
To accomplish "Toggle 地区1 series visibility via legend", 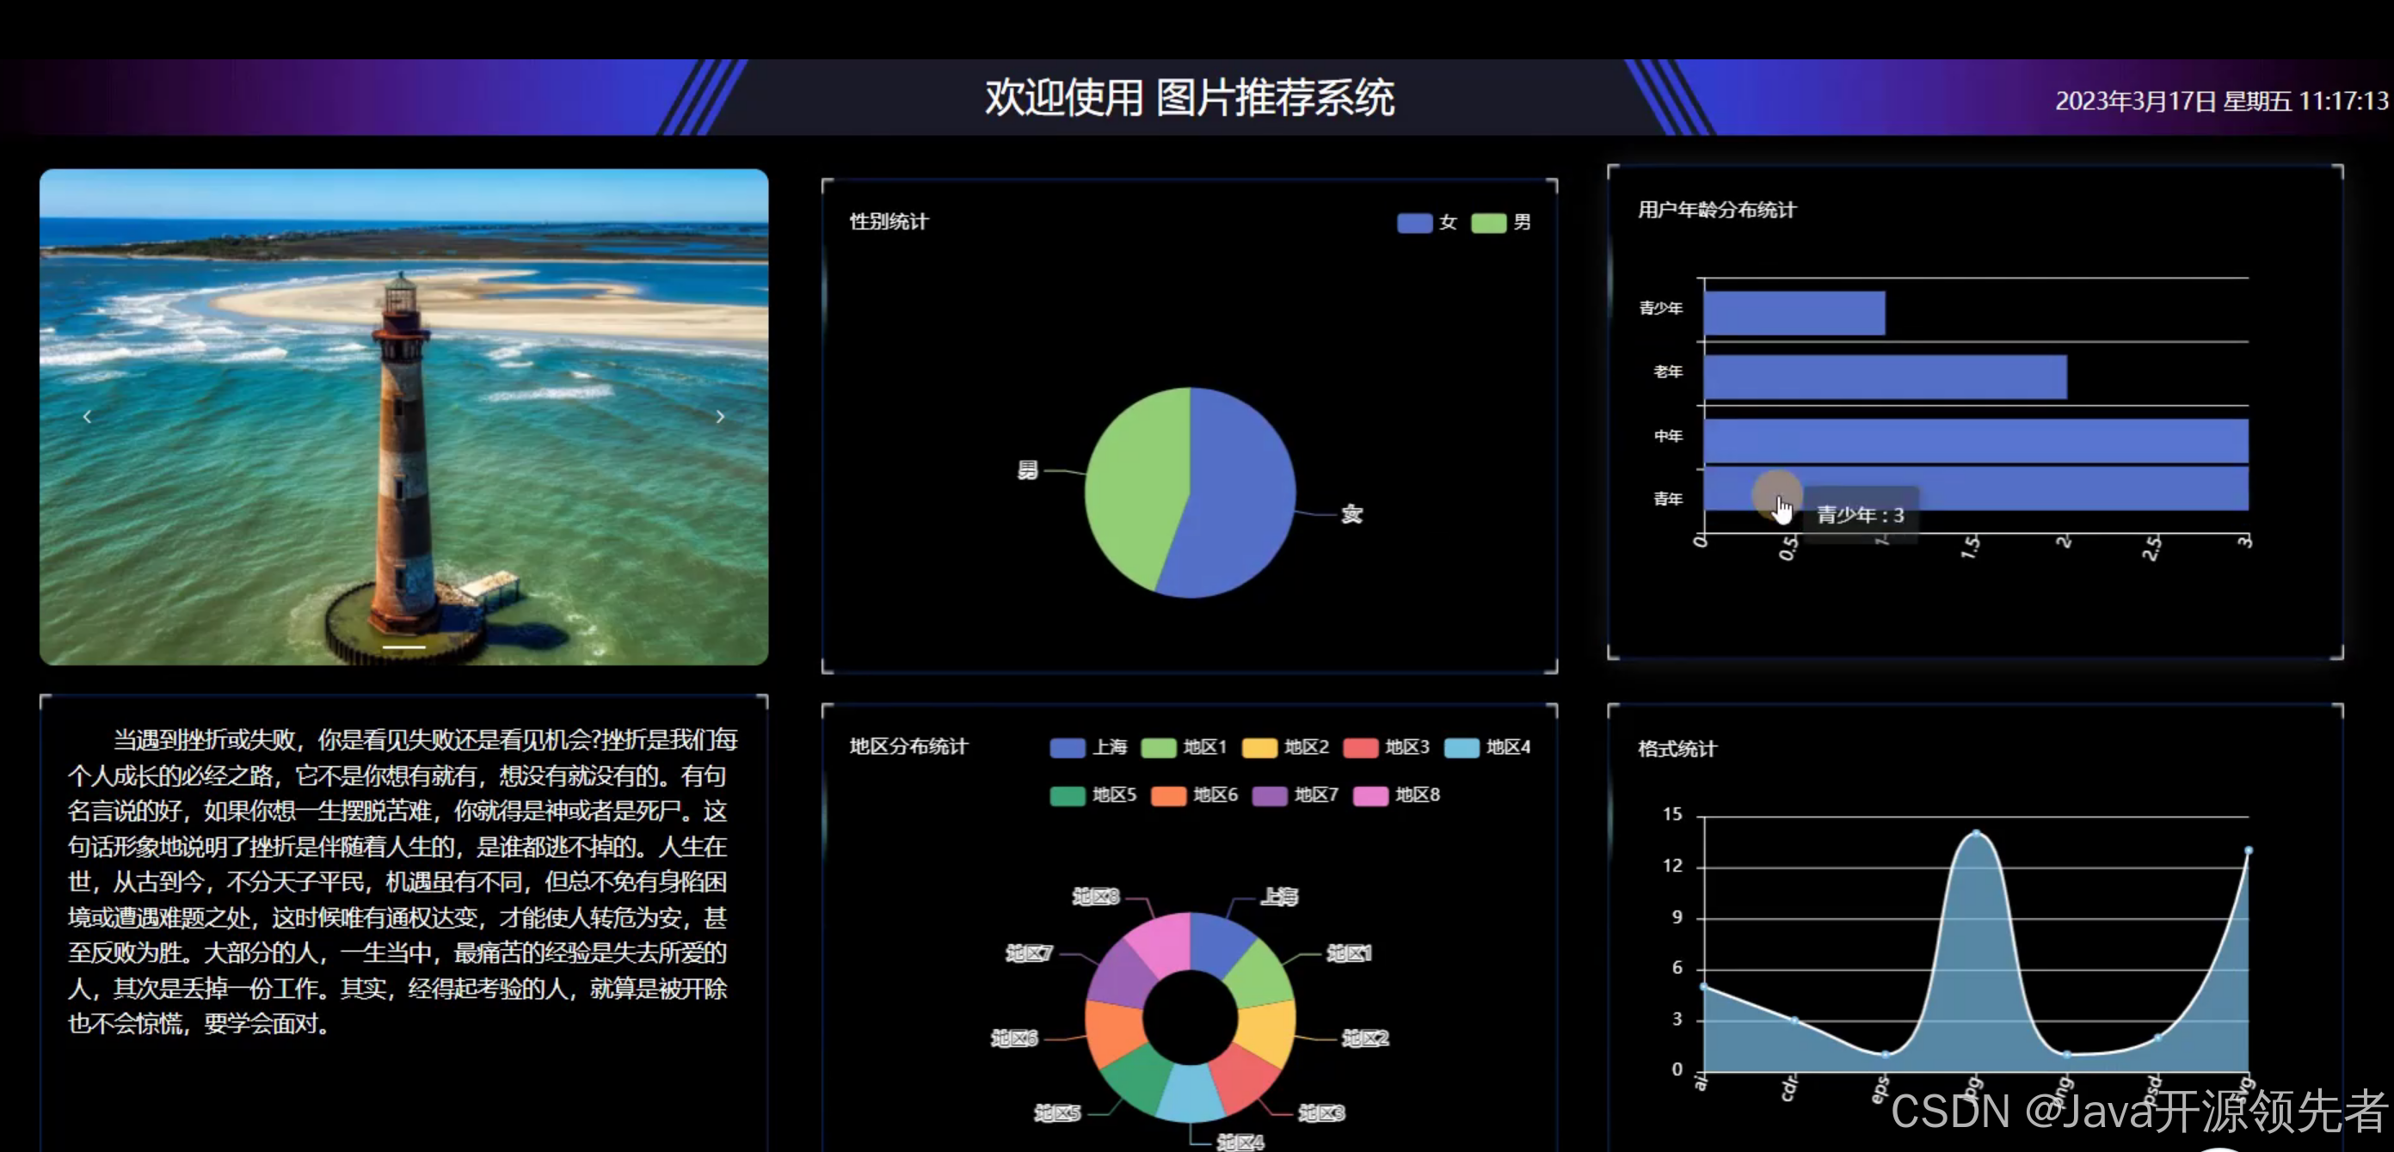I will pyautogui.click(x=1160, y=747).
